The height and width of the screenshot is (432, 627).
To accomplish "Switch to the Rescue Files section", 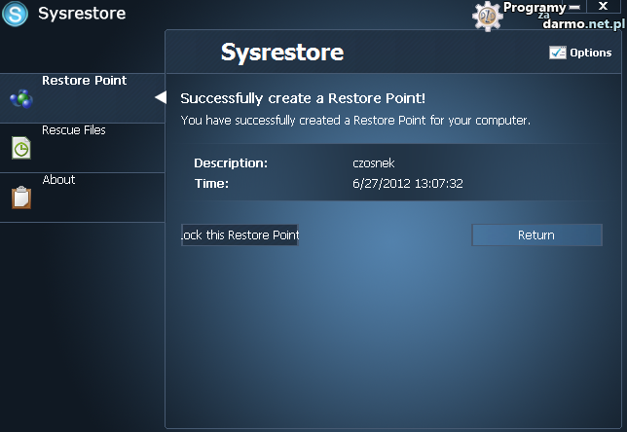I will 73,130.
